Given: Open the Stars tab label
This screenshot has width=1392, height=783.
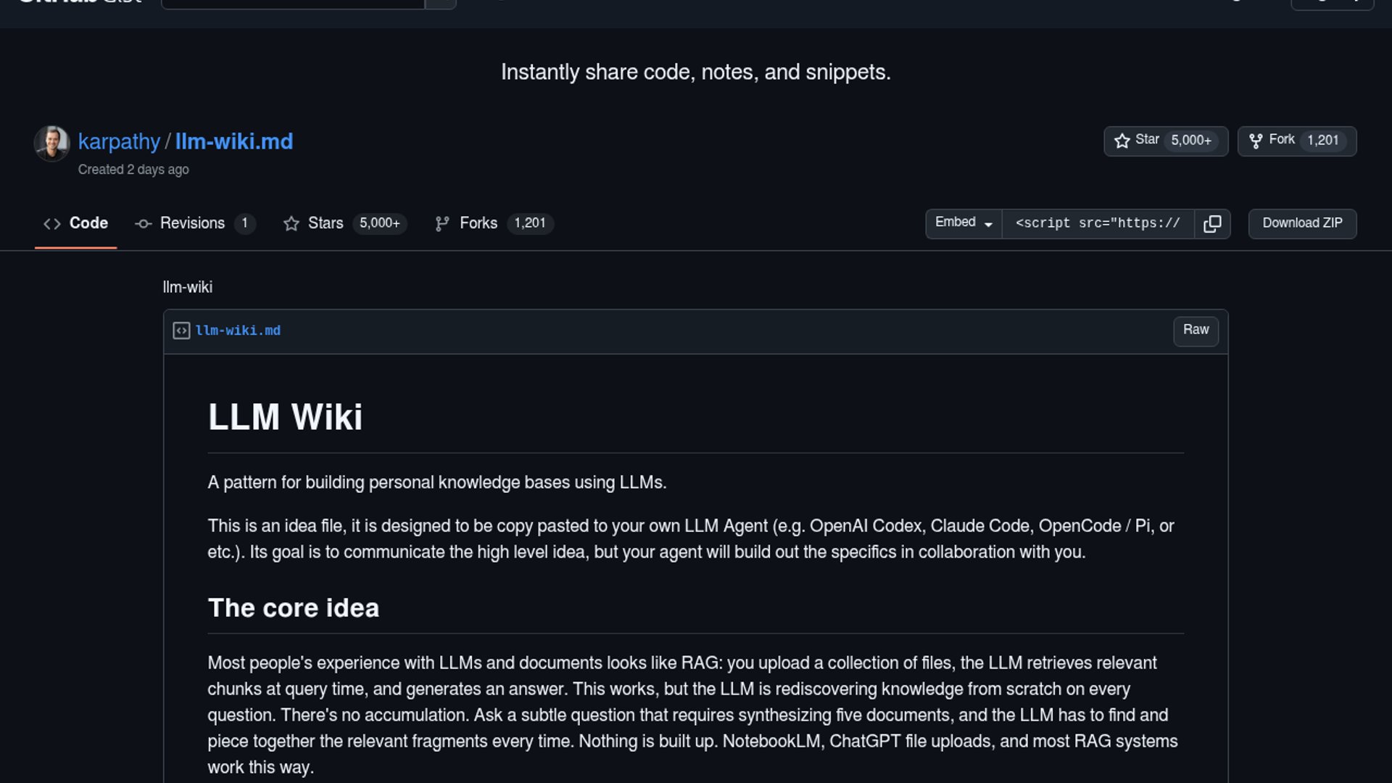Looking at the screenshot, I should pyautogui.click(x=326, y=223).
